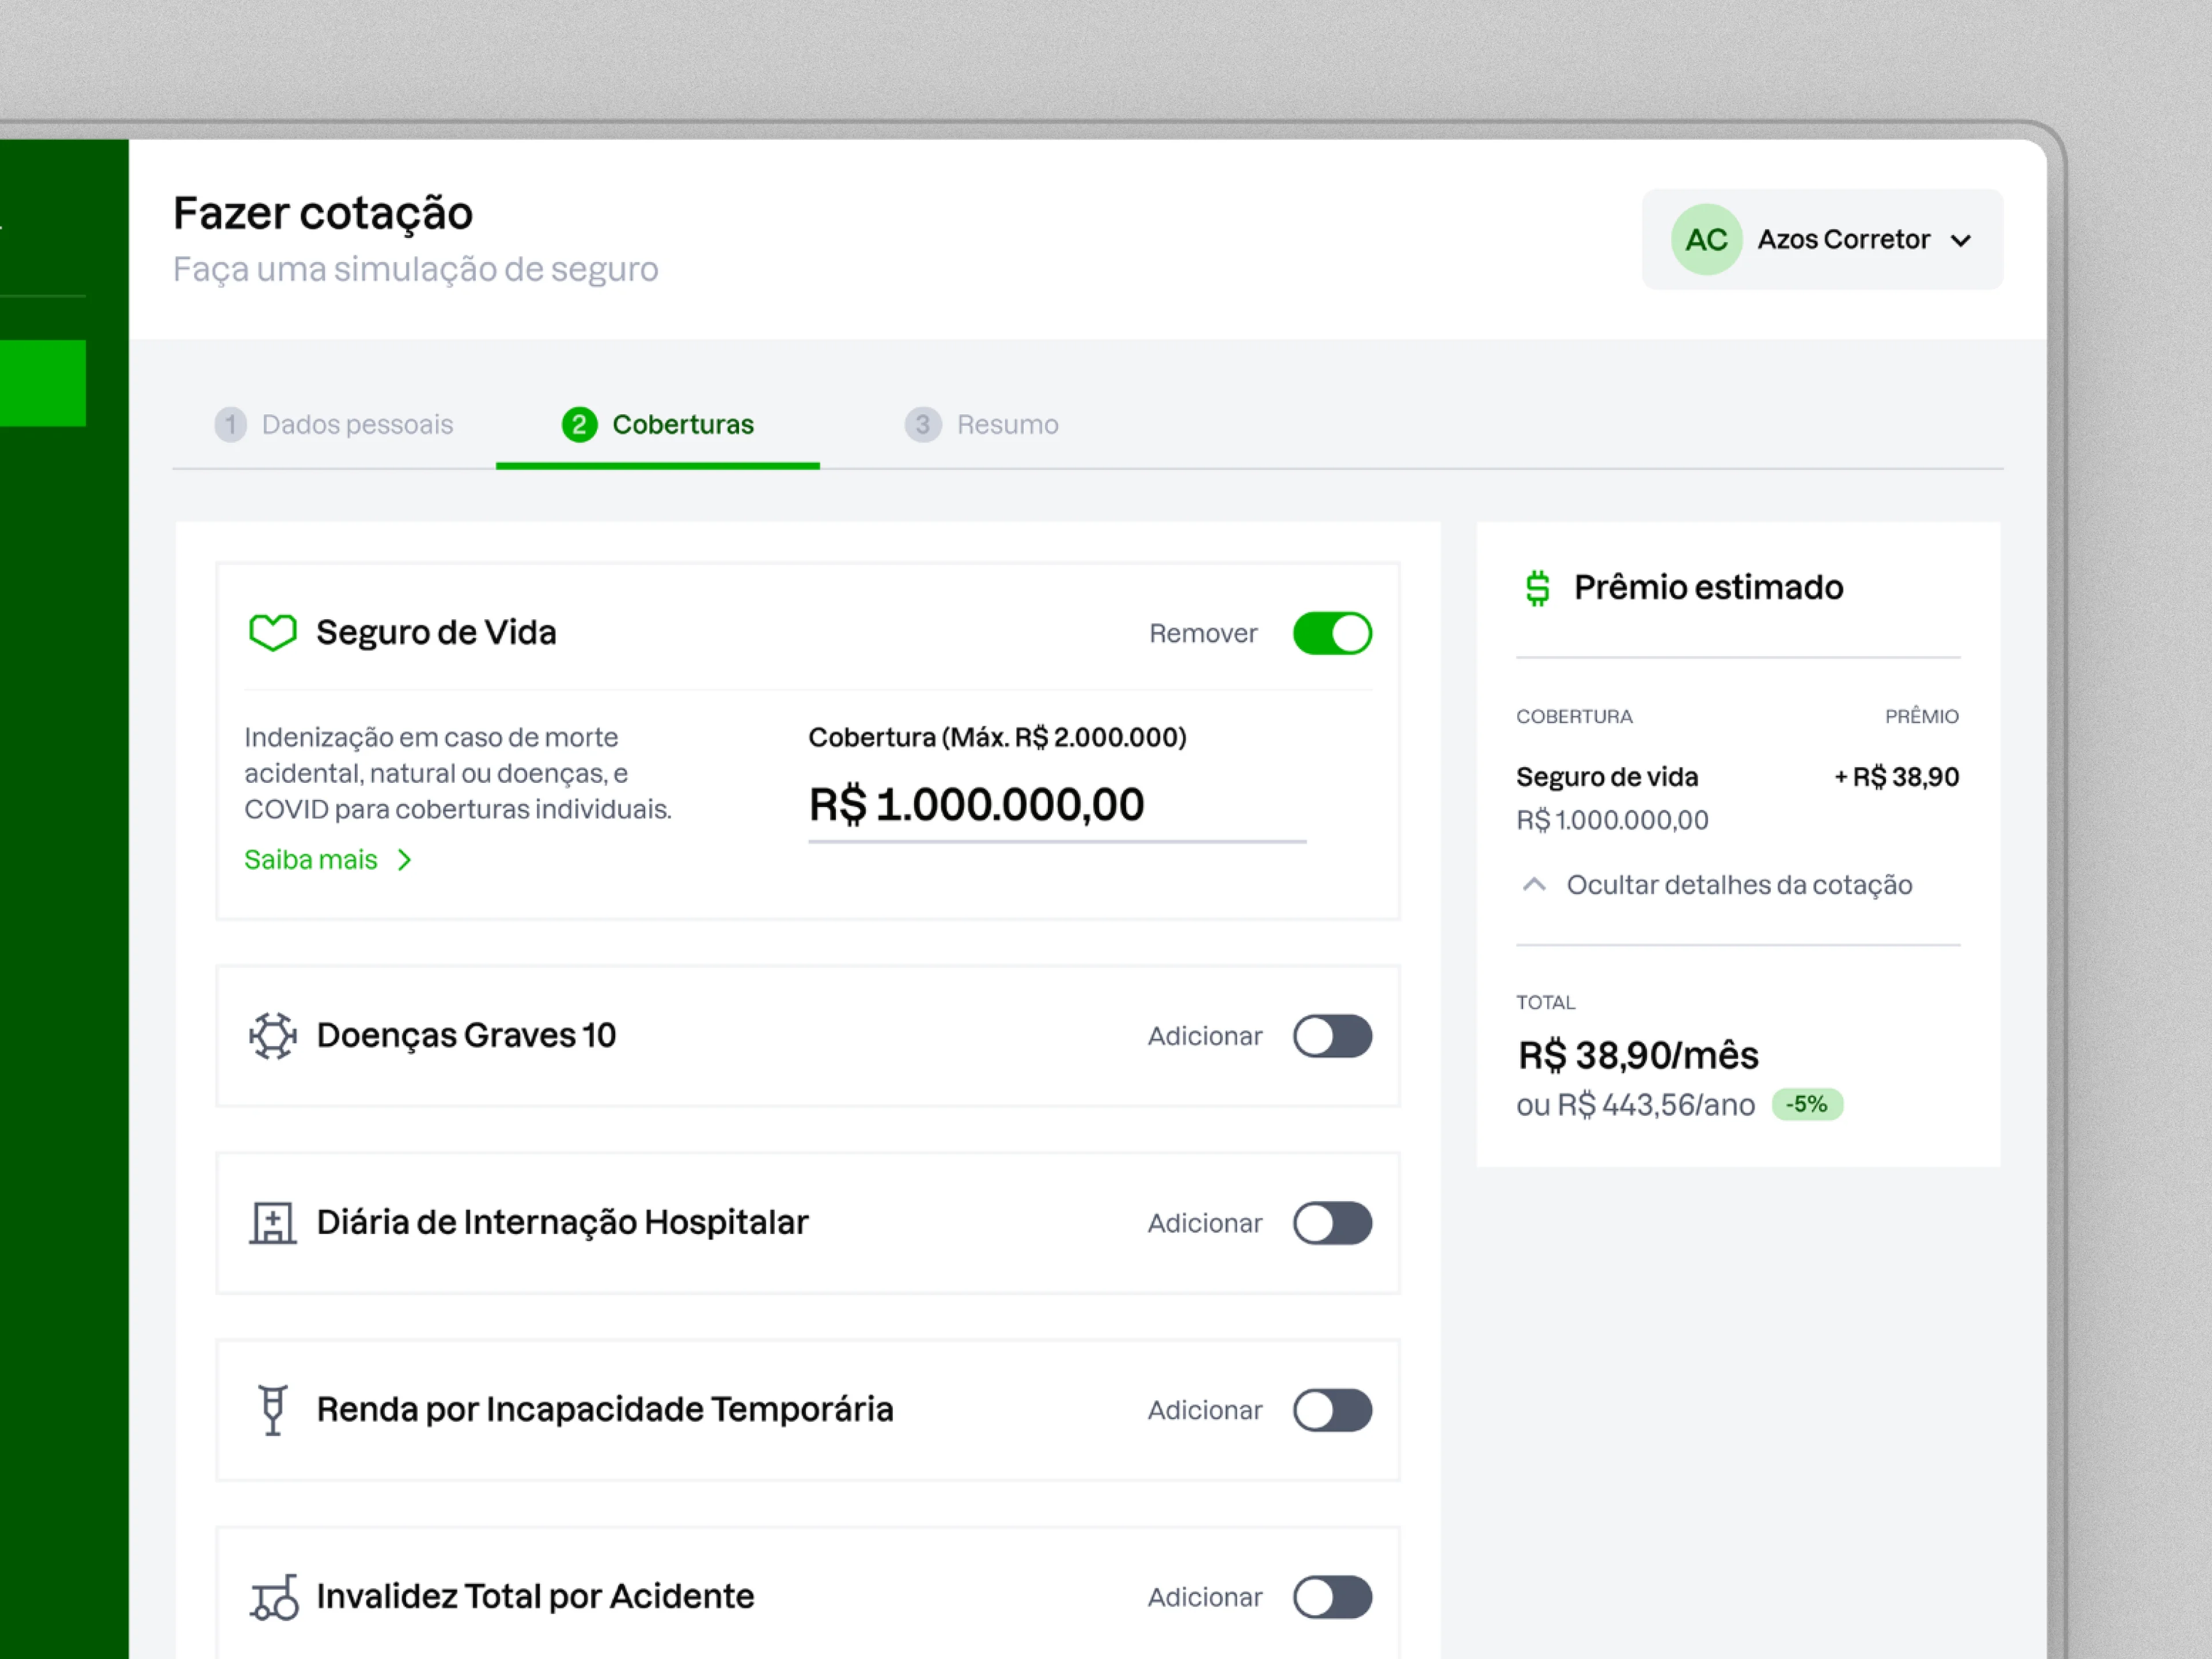This screenshot has height=1659, width=2212.
Task: Collapse Ocultar detalhes da cotação
Action: (1738, 885)
